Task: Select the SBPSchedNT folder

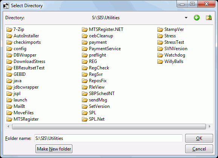Action: coord(98,94)
